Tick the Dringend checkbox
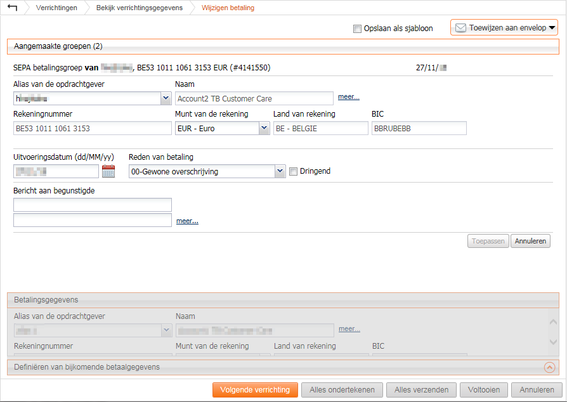The width and height of the screenshot is (567, 402). (x=294, y=171)
